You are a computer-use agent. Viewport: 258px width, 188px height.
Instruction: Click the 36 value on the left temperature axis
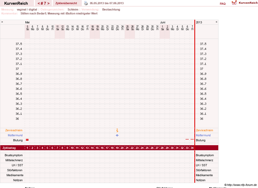[17, 119]
